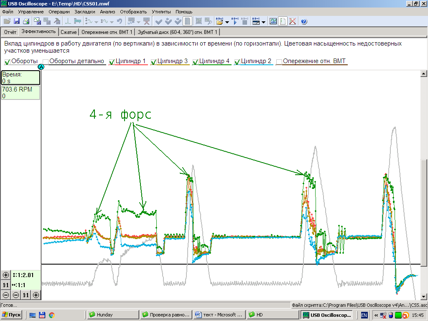
Task: Enable the Обороты детально checkbox
Action: (46, 61)
